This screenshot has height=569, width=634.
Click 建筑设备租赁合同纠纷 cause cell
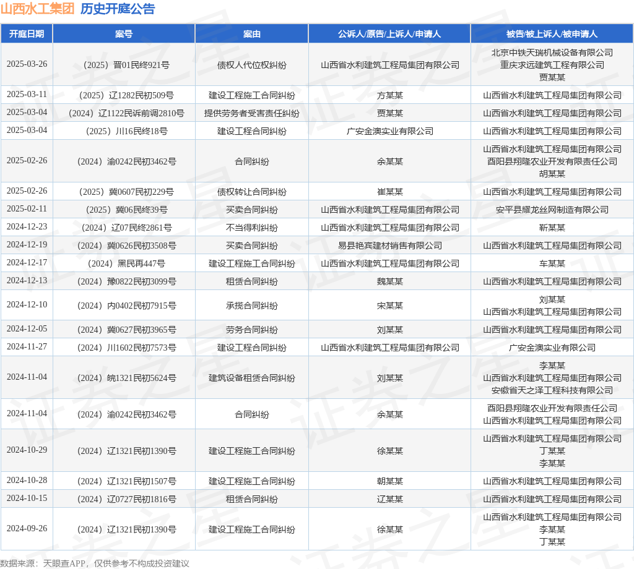click(252, 378)
